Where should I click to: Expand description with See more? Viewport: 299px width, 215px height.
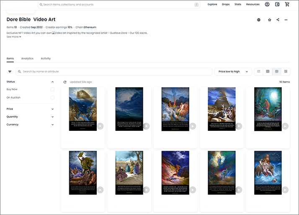click(14, 36)
